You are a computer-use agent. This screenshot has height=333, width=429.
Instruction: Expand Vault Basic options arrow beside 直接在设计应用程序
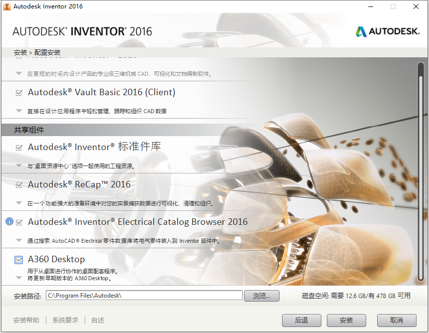coord(19,111)
